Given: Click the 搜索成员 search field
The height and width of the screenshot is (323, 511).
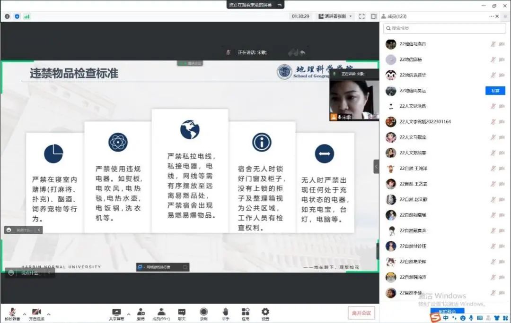Looking at the screenshot, I should click(x=445, y=28).
